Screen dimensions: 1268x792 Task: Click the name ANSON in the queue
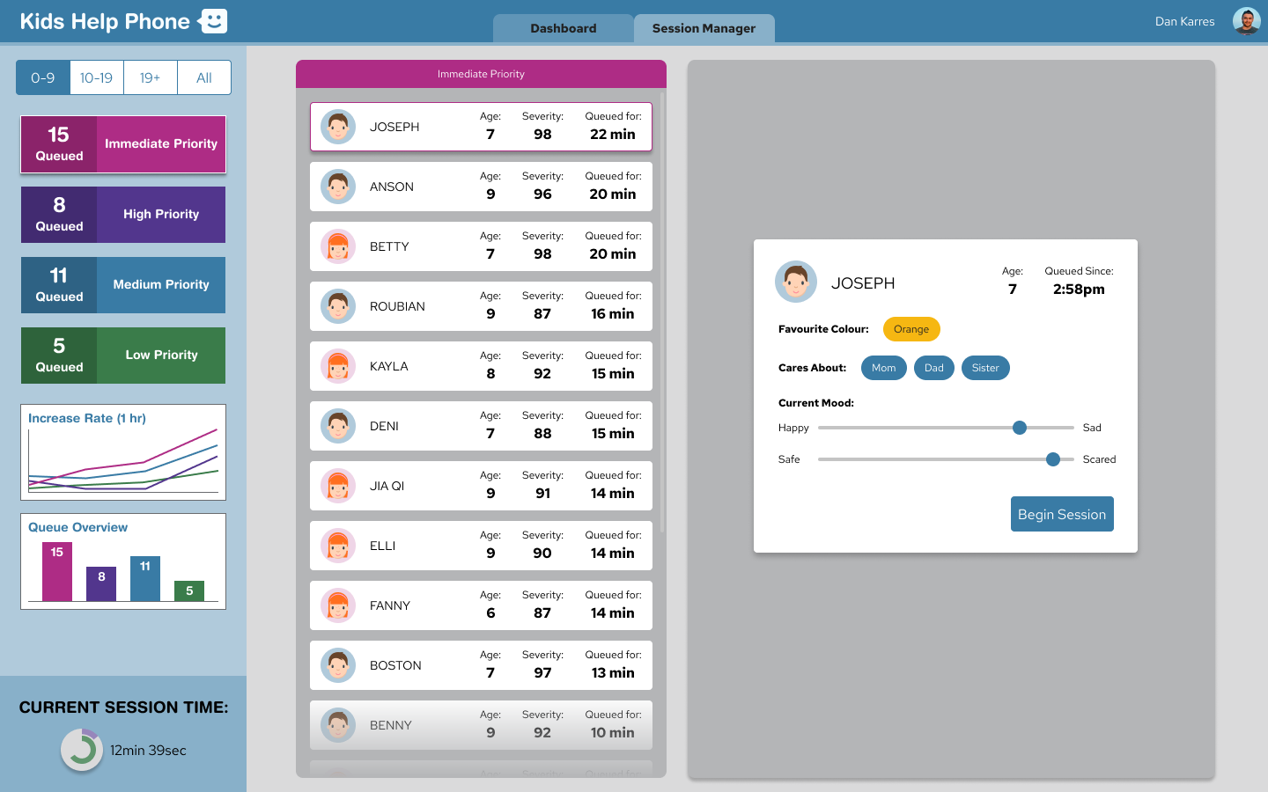[x=392, y=187]
